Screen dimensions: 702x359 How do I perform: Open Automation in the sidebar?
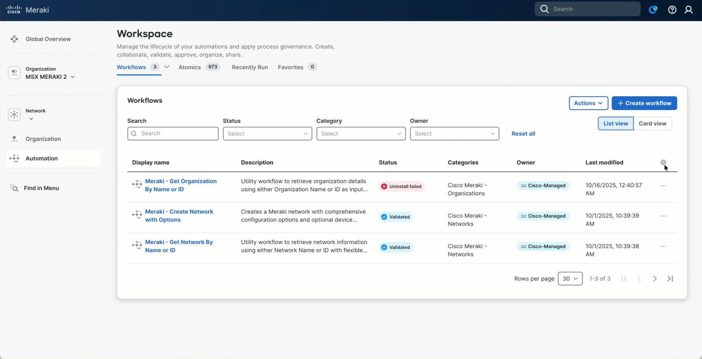click(41, 158)
